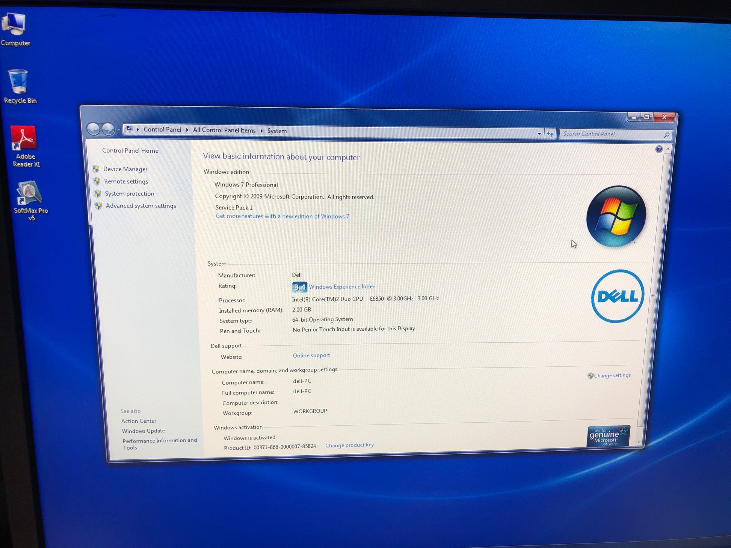731x548 pixels.
Task: Select the Recycle Bin icon
Action: click(19, 86)
